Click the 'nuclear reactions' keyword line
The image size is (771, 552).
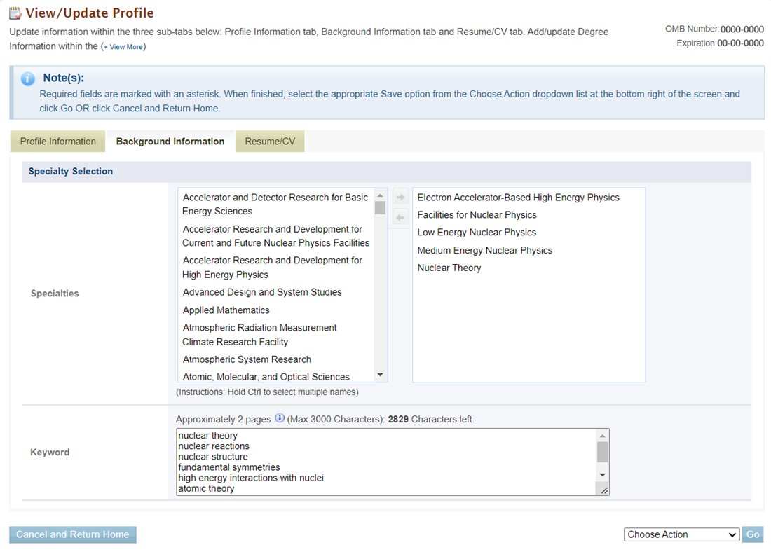click(213, 446)
